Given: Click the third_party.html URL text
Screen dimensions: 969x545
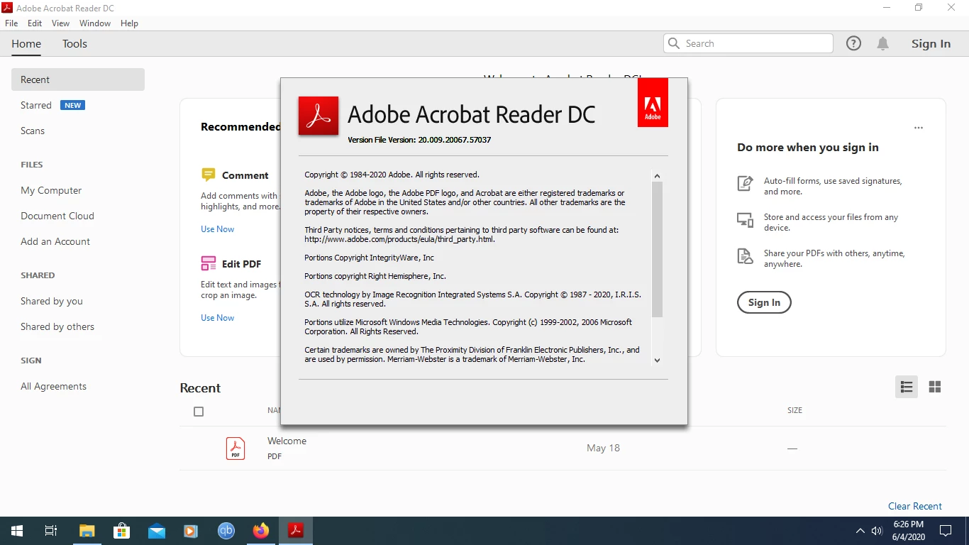Looking at the screenshot, I should click(x=399, y=239).
